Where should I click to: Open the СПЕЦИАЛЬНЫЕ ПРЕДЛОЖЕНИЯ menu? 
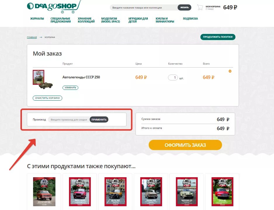61,20
